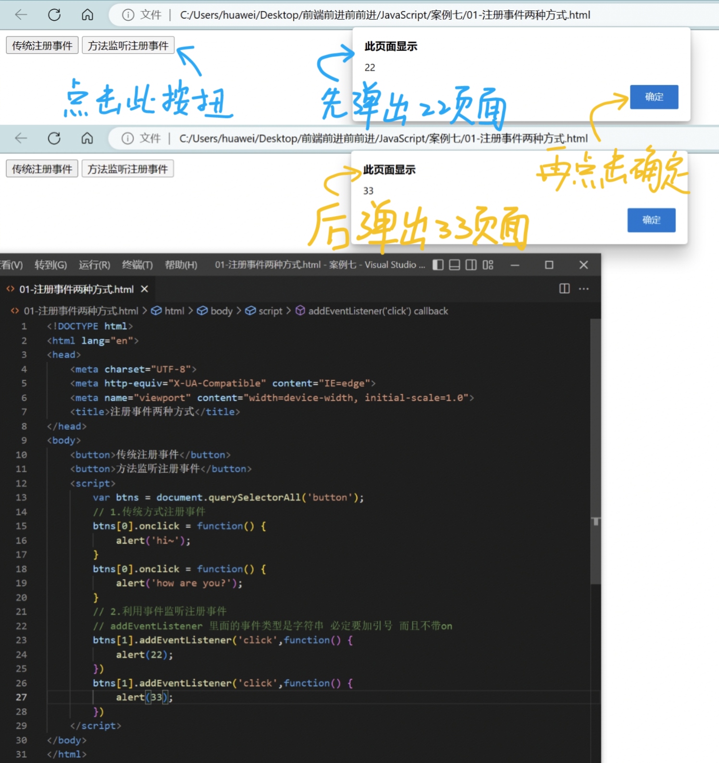This screenshot has height=763, width=719.
Task: Focus second browser address bar URL
Action: point(384,138)
